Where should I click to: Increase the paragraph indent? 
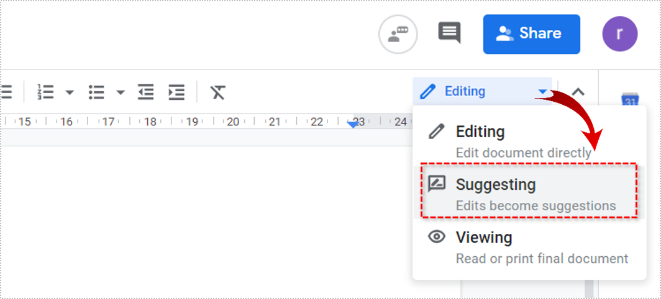(176, 92)
